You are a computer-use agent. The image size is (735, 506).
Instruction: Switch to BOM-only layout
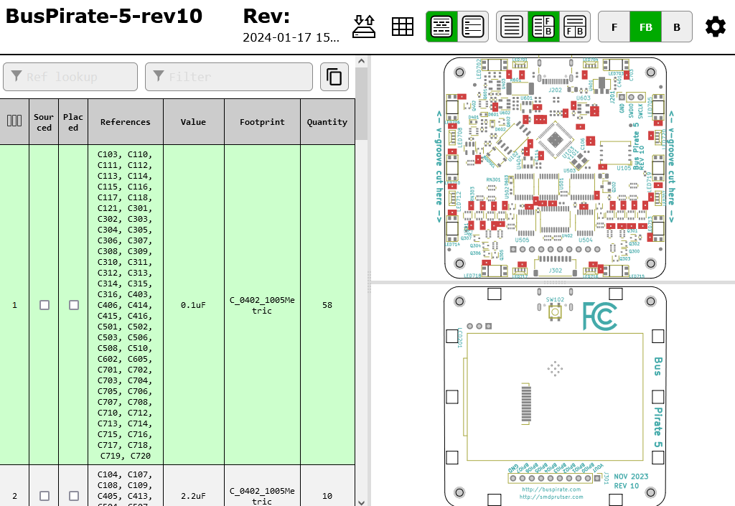click(x=511, y=27)
